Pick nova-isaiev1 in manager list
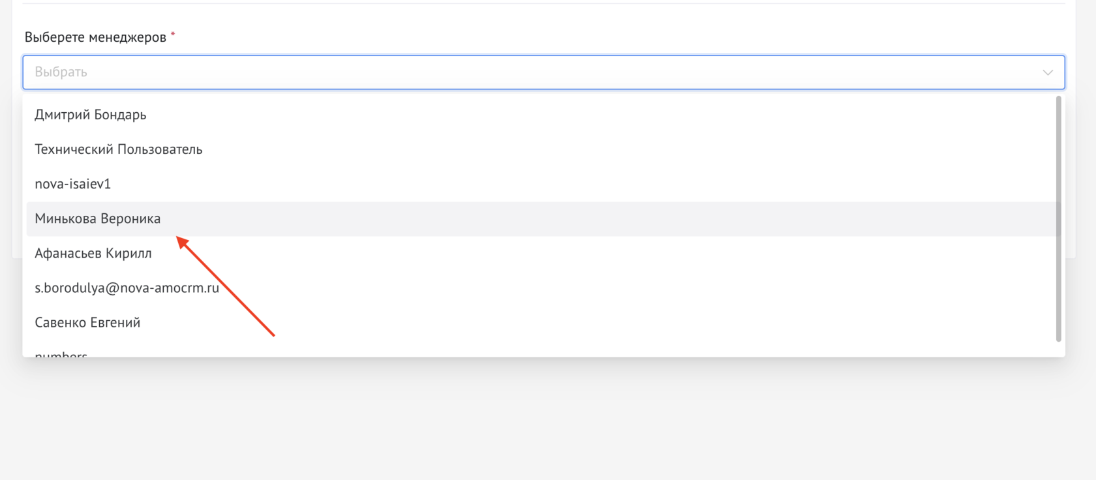1096x480 pixels. pyautogui.click(x=73, y=184)
